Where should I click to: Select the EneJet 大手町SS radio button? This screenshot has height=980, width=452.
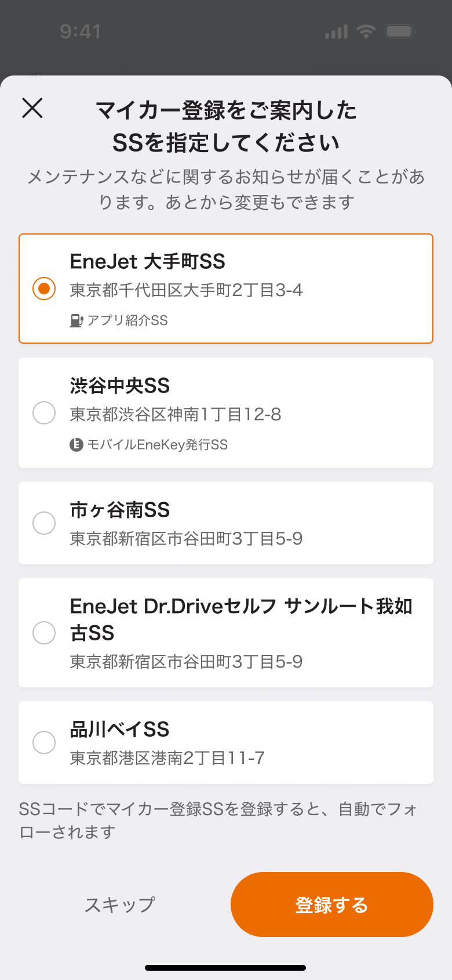point(44,289)
